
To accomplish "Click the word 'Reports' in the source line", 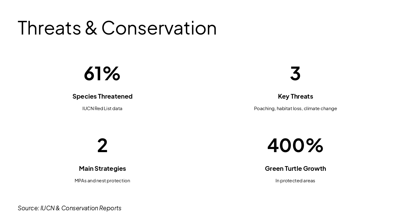I will [x=110, y=208].
